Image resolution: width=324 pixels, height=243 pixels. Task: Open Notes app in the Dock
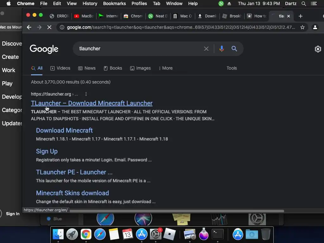coord(114,234)
